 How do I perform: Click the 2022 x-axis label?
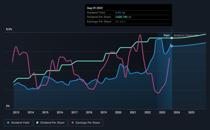tap(148, 112)
